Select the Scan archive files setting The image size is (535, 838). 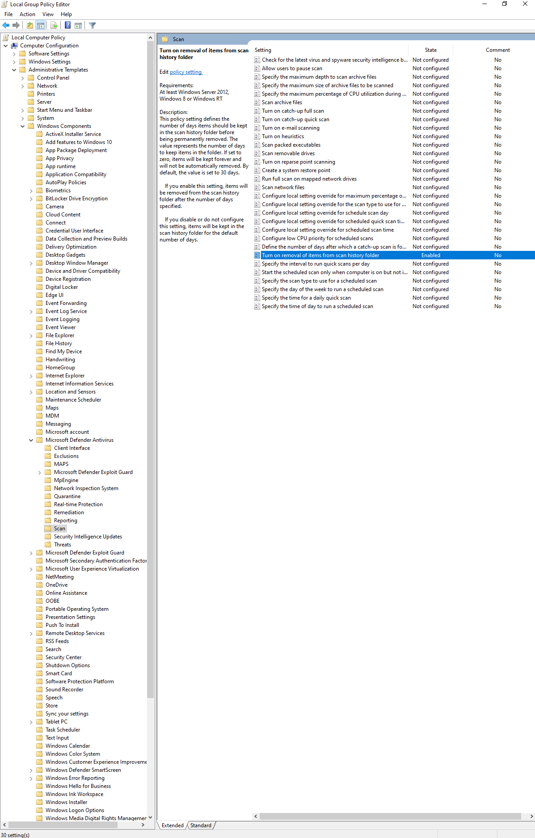point(282,102)
